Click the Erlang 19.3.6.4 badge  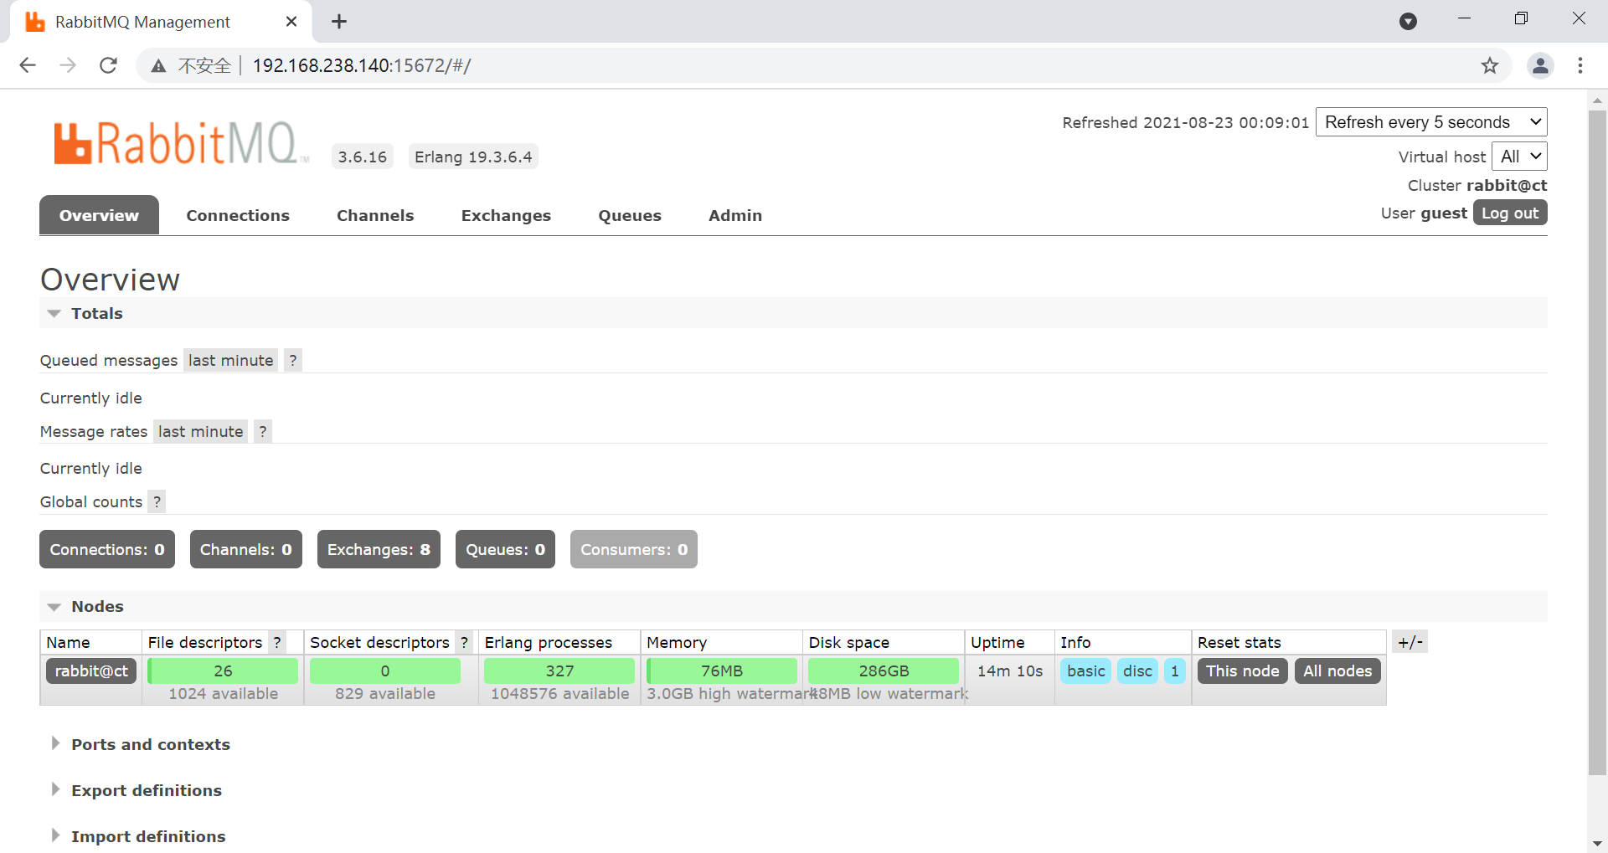[473, 157]
